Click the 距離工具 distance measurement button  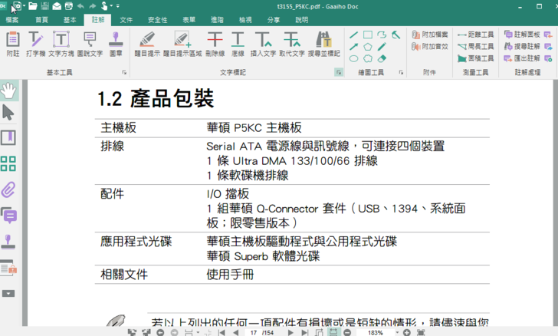(x=475, y=35)
